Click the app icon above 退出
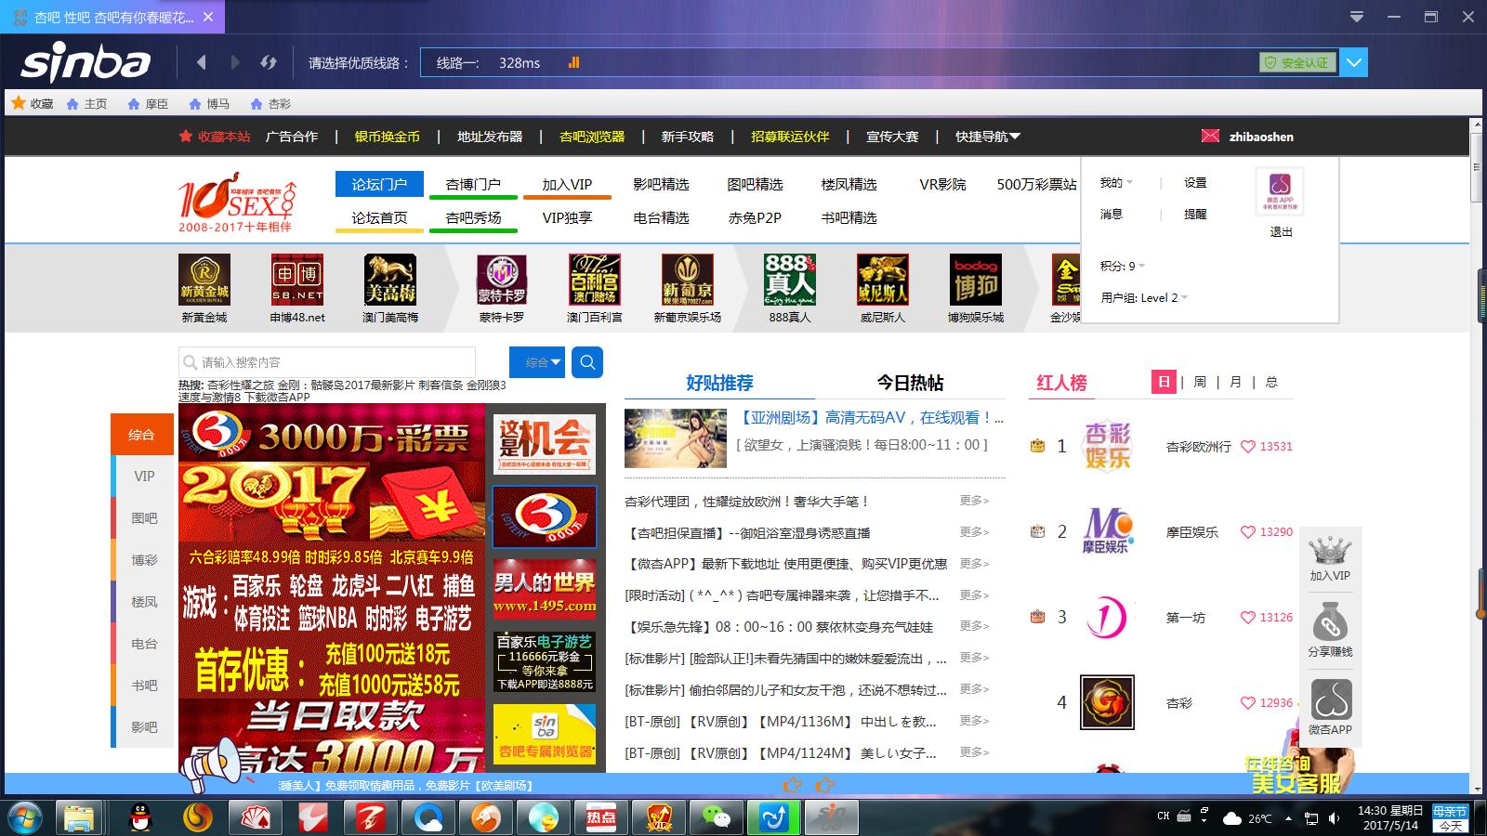1487x836 pixels. (x=1280, y=191)
